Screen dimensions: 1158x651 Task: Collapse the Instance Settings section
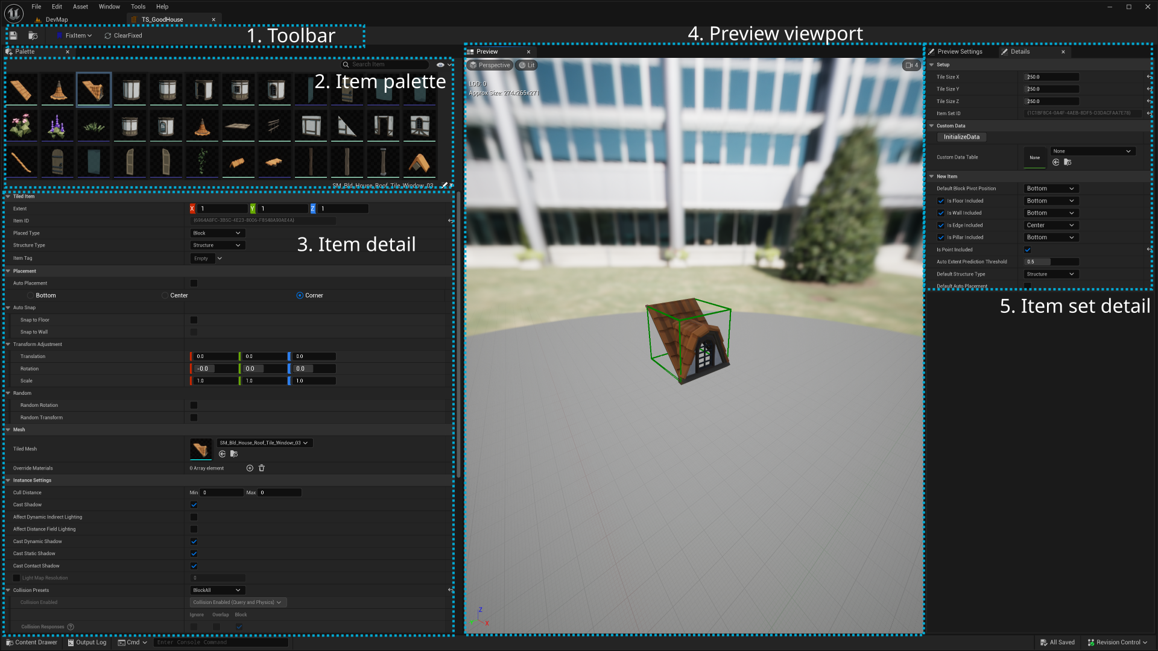click(8, 480)
